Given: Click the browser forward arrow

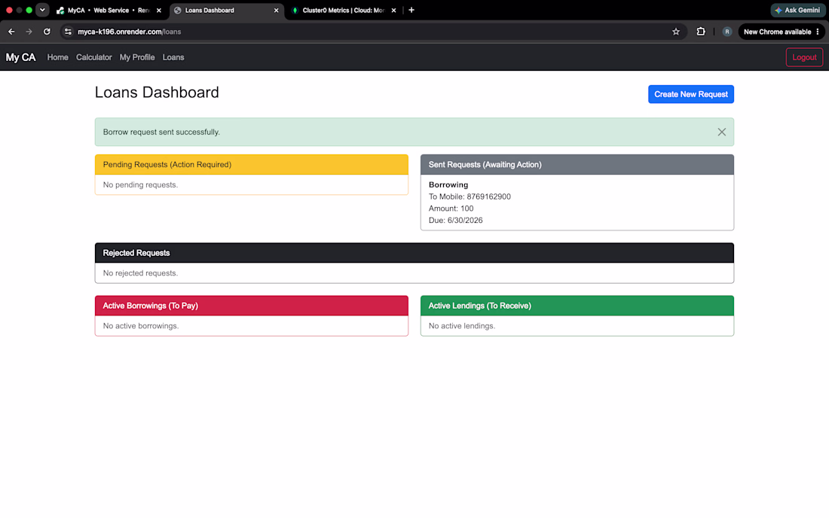Looking at the screenshot, I should pyautogui.click(x=29, y=32).
